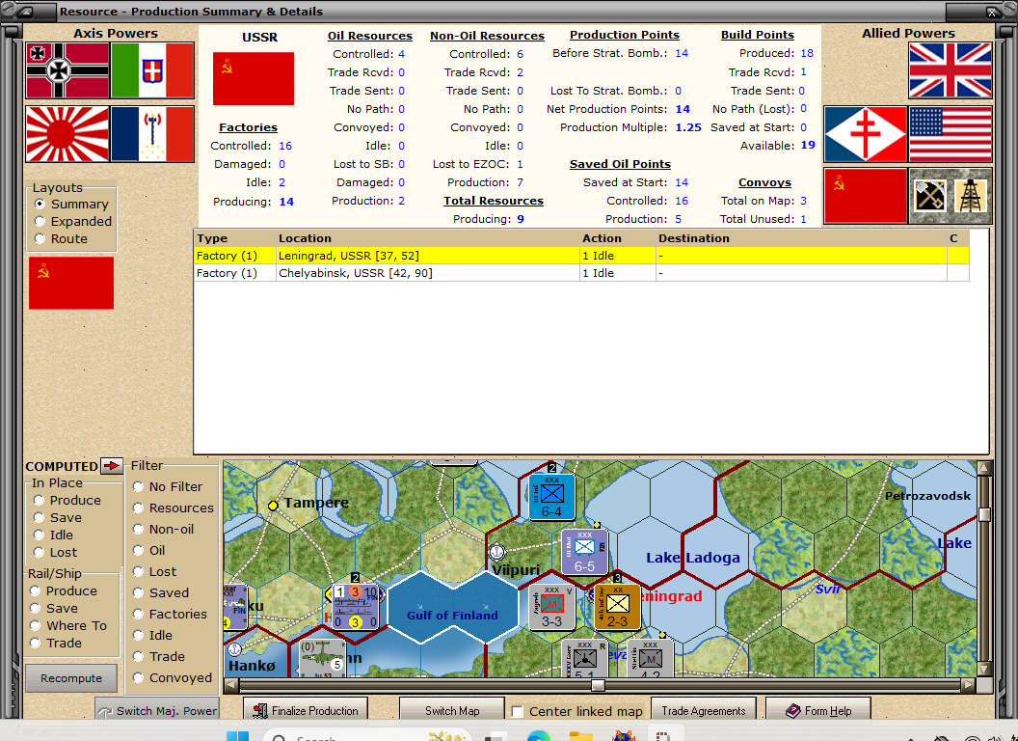Select the Vichy France flag
The height and width of the screenshot is (741, 1018).
tap(152, 134)
